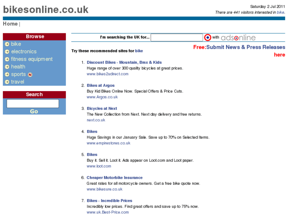Image resolution: width=288 pixels, height=216 pixels.
Task: Browse the travel category
Action: point(17,82)
